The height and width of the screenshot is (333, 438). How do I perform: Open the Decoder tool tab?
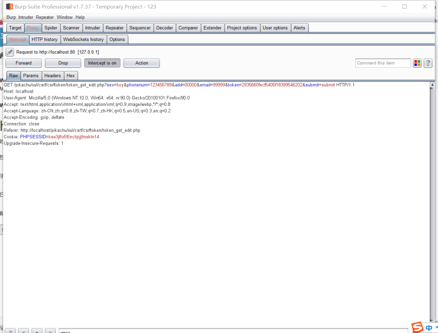pos(164,28)
